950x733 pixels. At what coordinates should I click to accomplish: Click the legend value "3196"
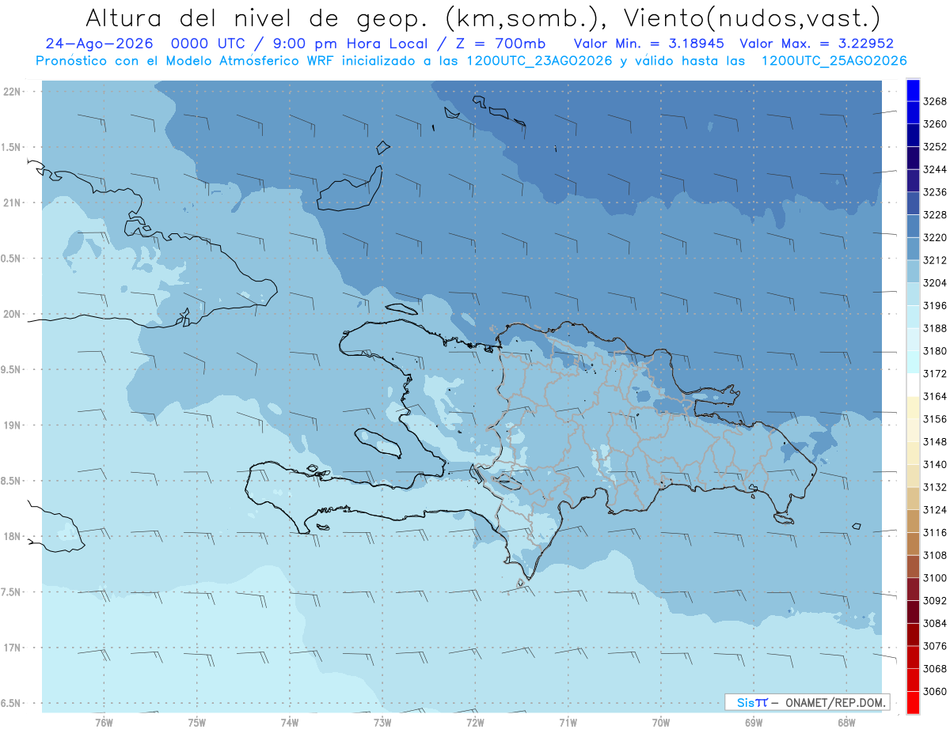click(x=935, y=305)
